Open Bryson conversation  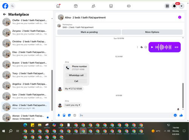tap(25, 64)
